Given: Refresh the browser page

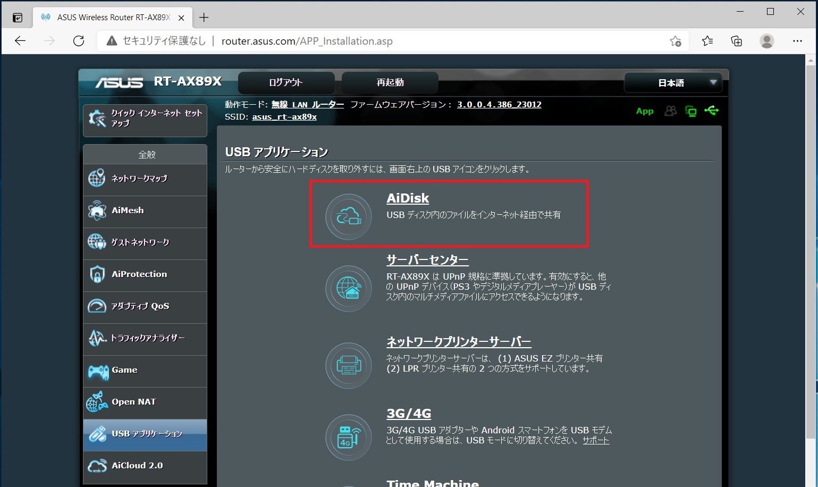Looking at the screenshot, I should pos(79,41).
